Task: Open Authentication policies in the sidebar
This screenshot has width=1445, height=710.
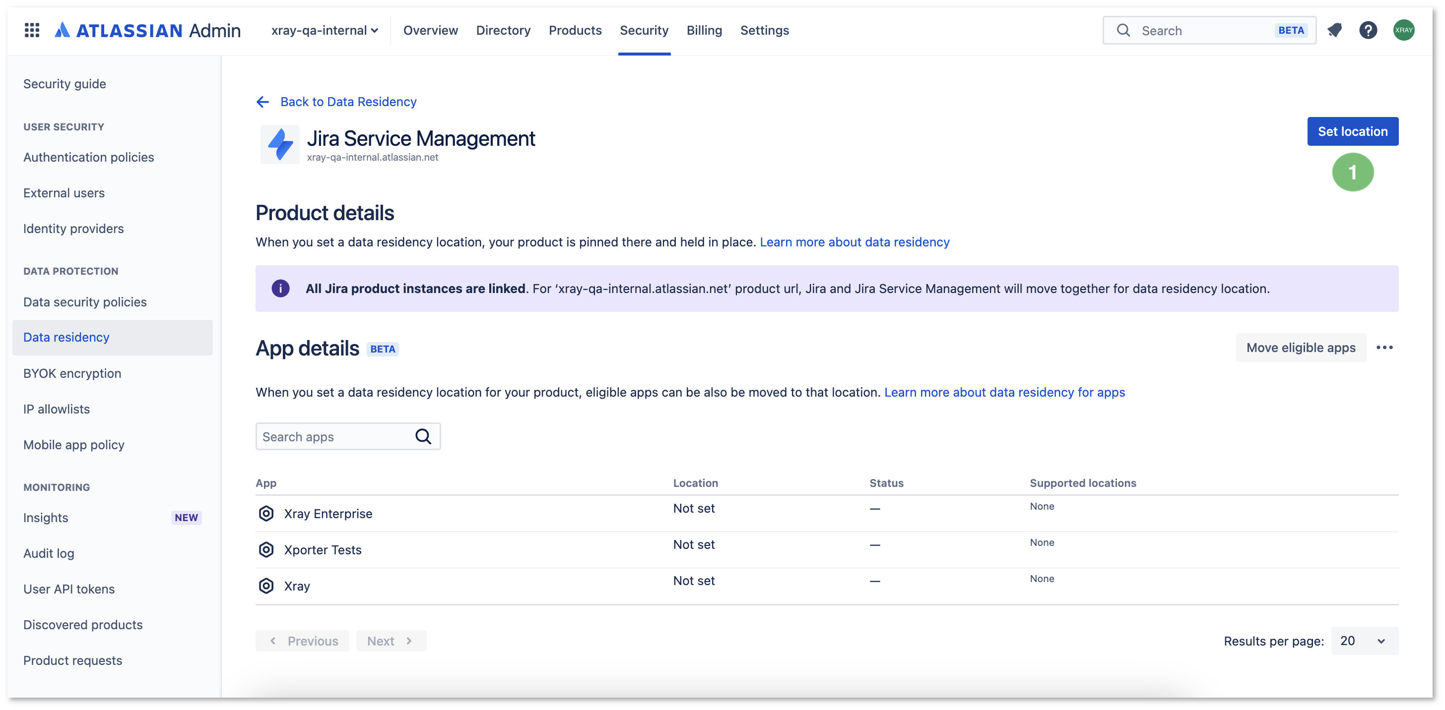Action: tap(89, 158)
